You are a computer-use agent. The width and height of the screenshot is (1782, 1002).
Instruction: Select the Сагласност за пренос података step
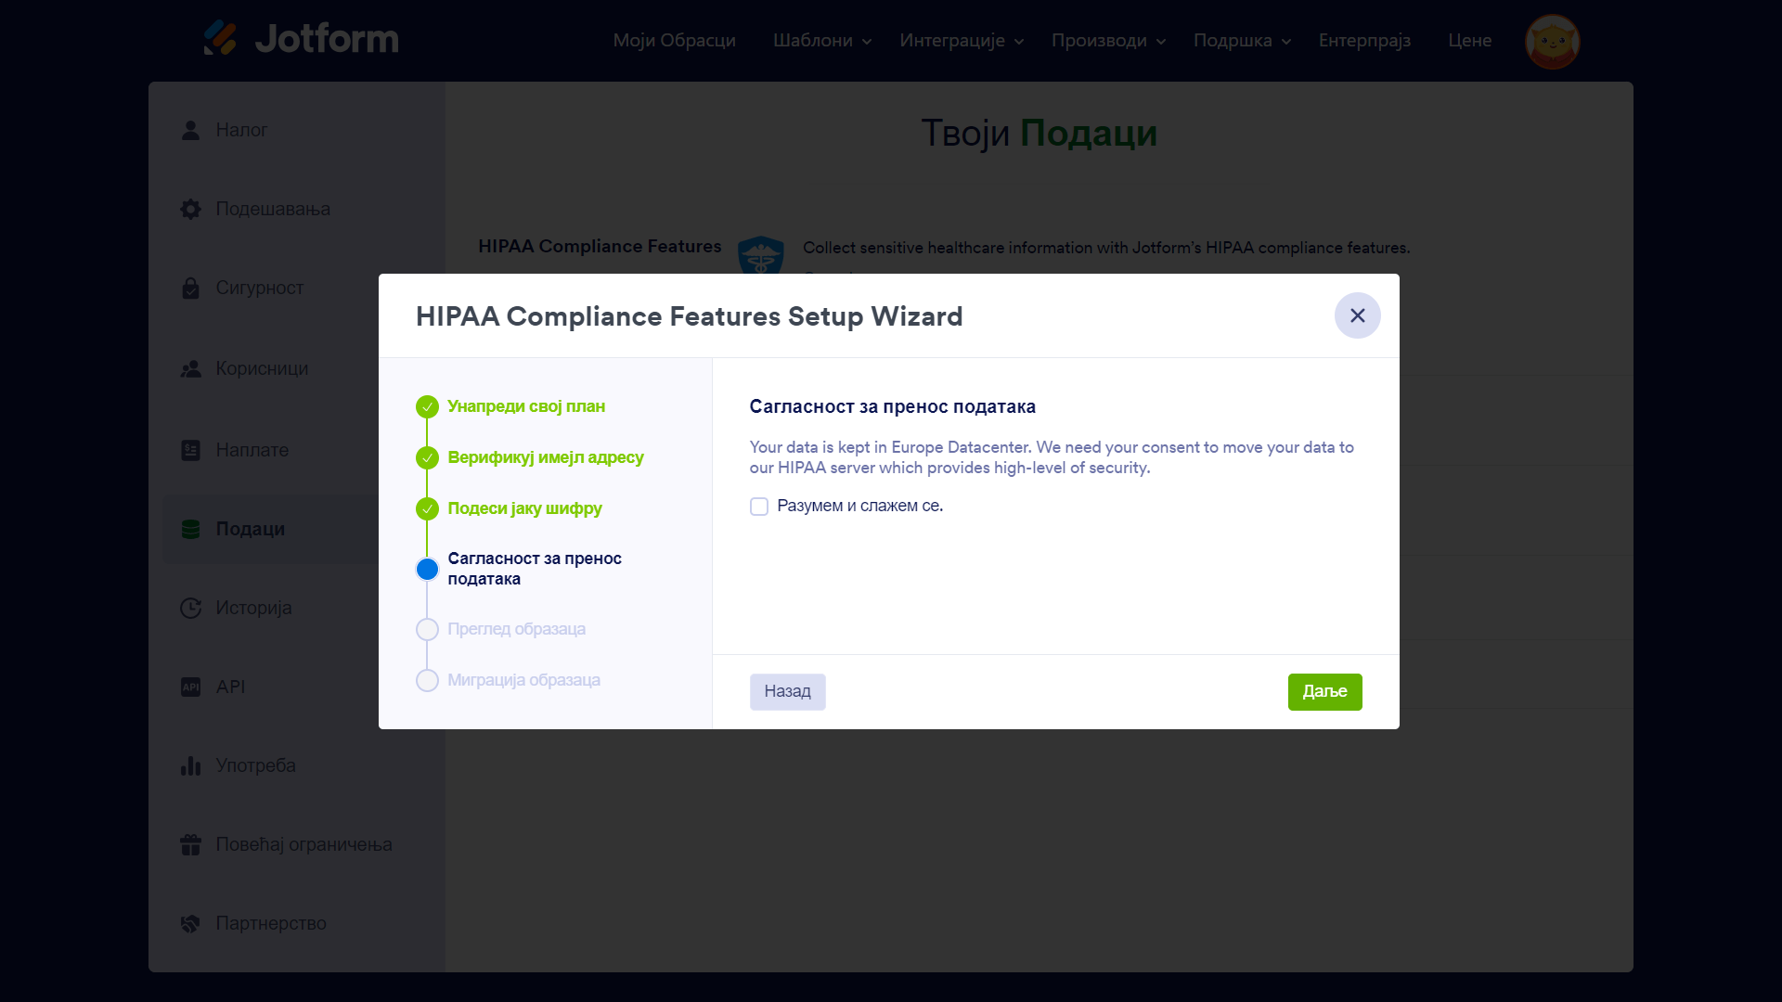click(x=534, y=569)
